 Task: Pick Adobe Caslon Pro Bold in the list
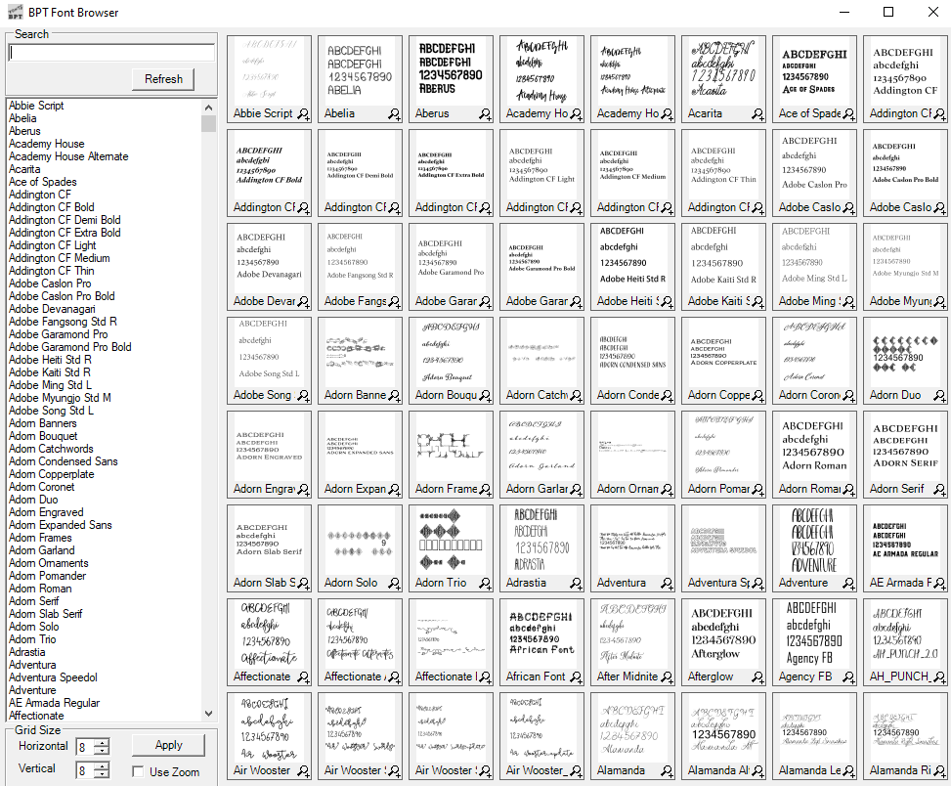62,296
